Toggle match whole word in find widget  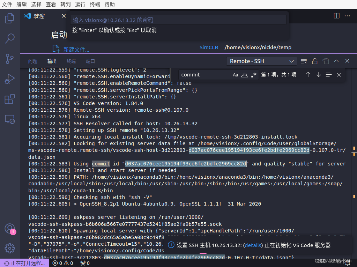[x=245, y=75]
